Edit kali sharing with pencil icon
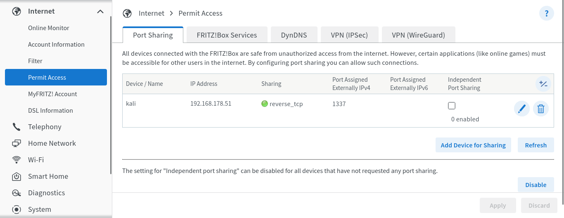This screenshot has height=218, width=564. tap(522, 109)
